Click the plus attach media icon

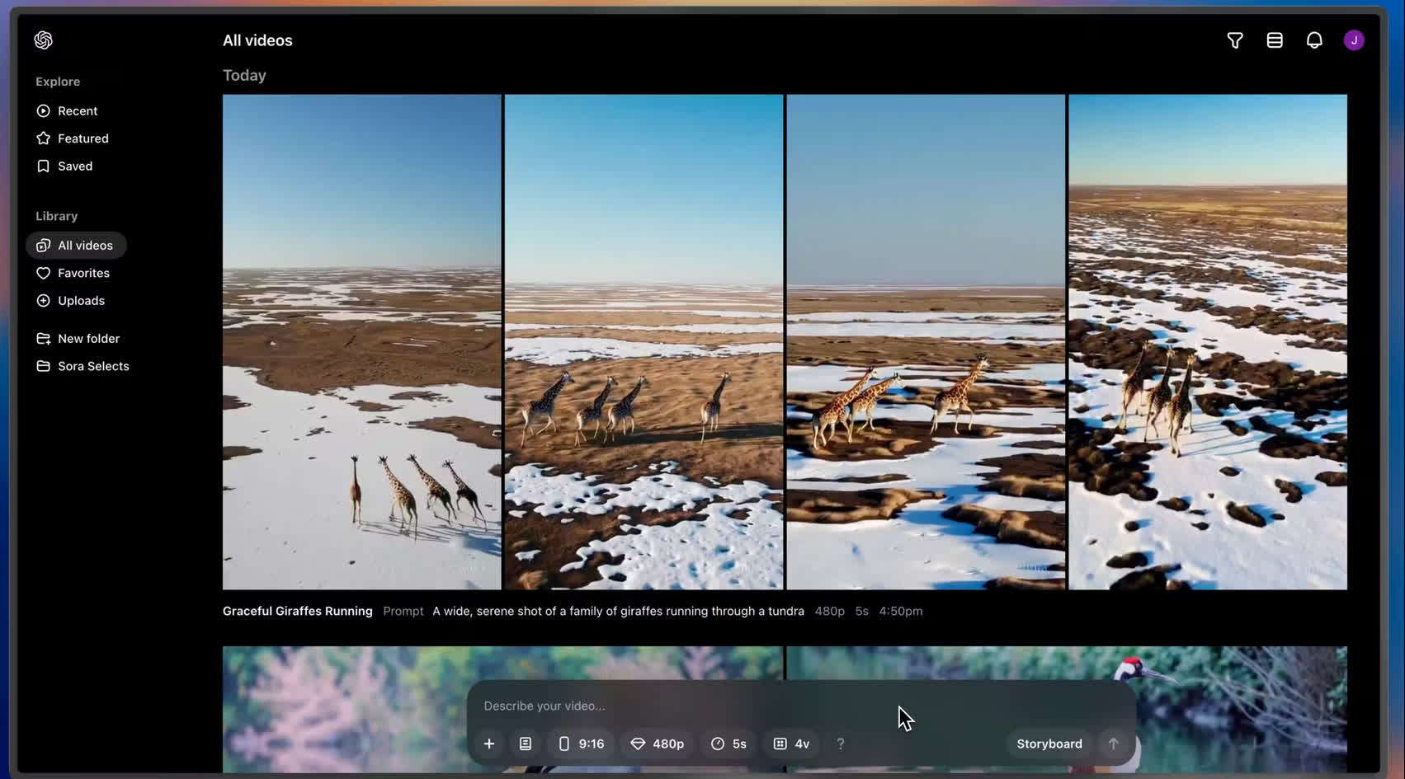click(489, 744)
